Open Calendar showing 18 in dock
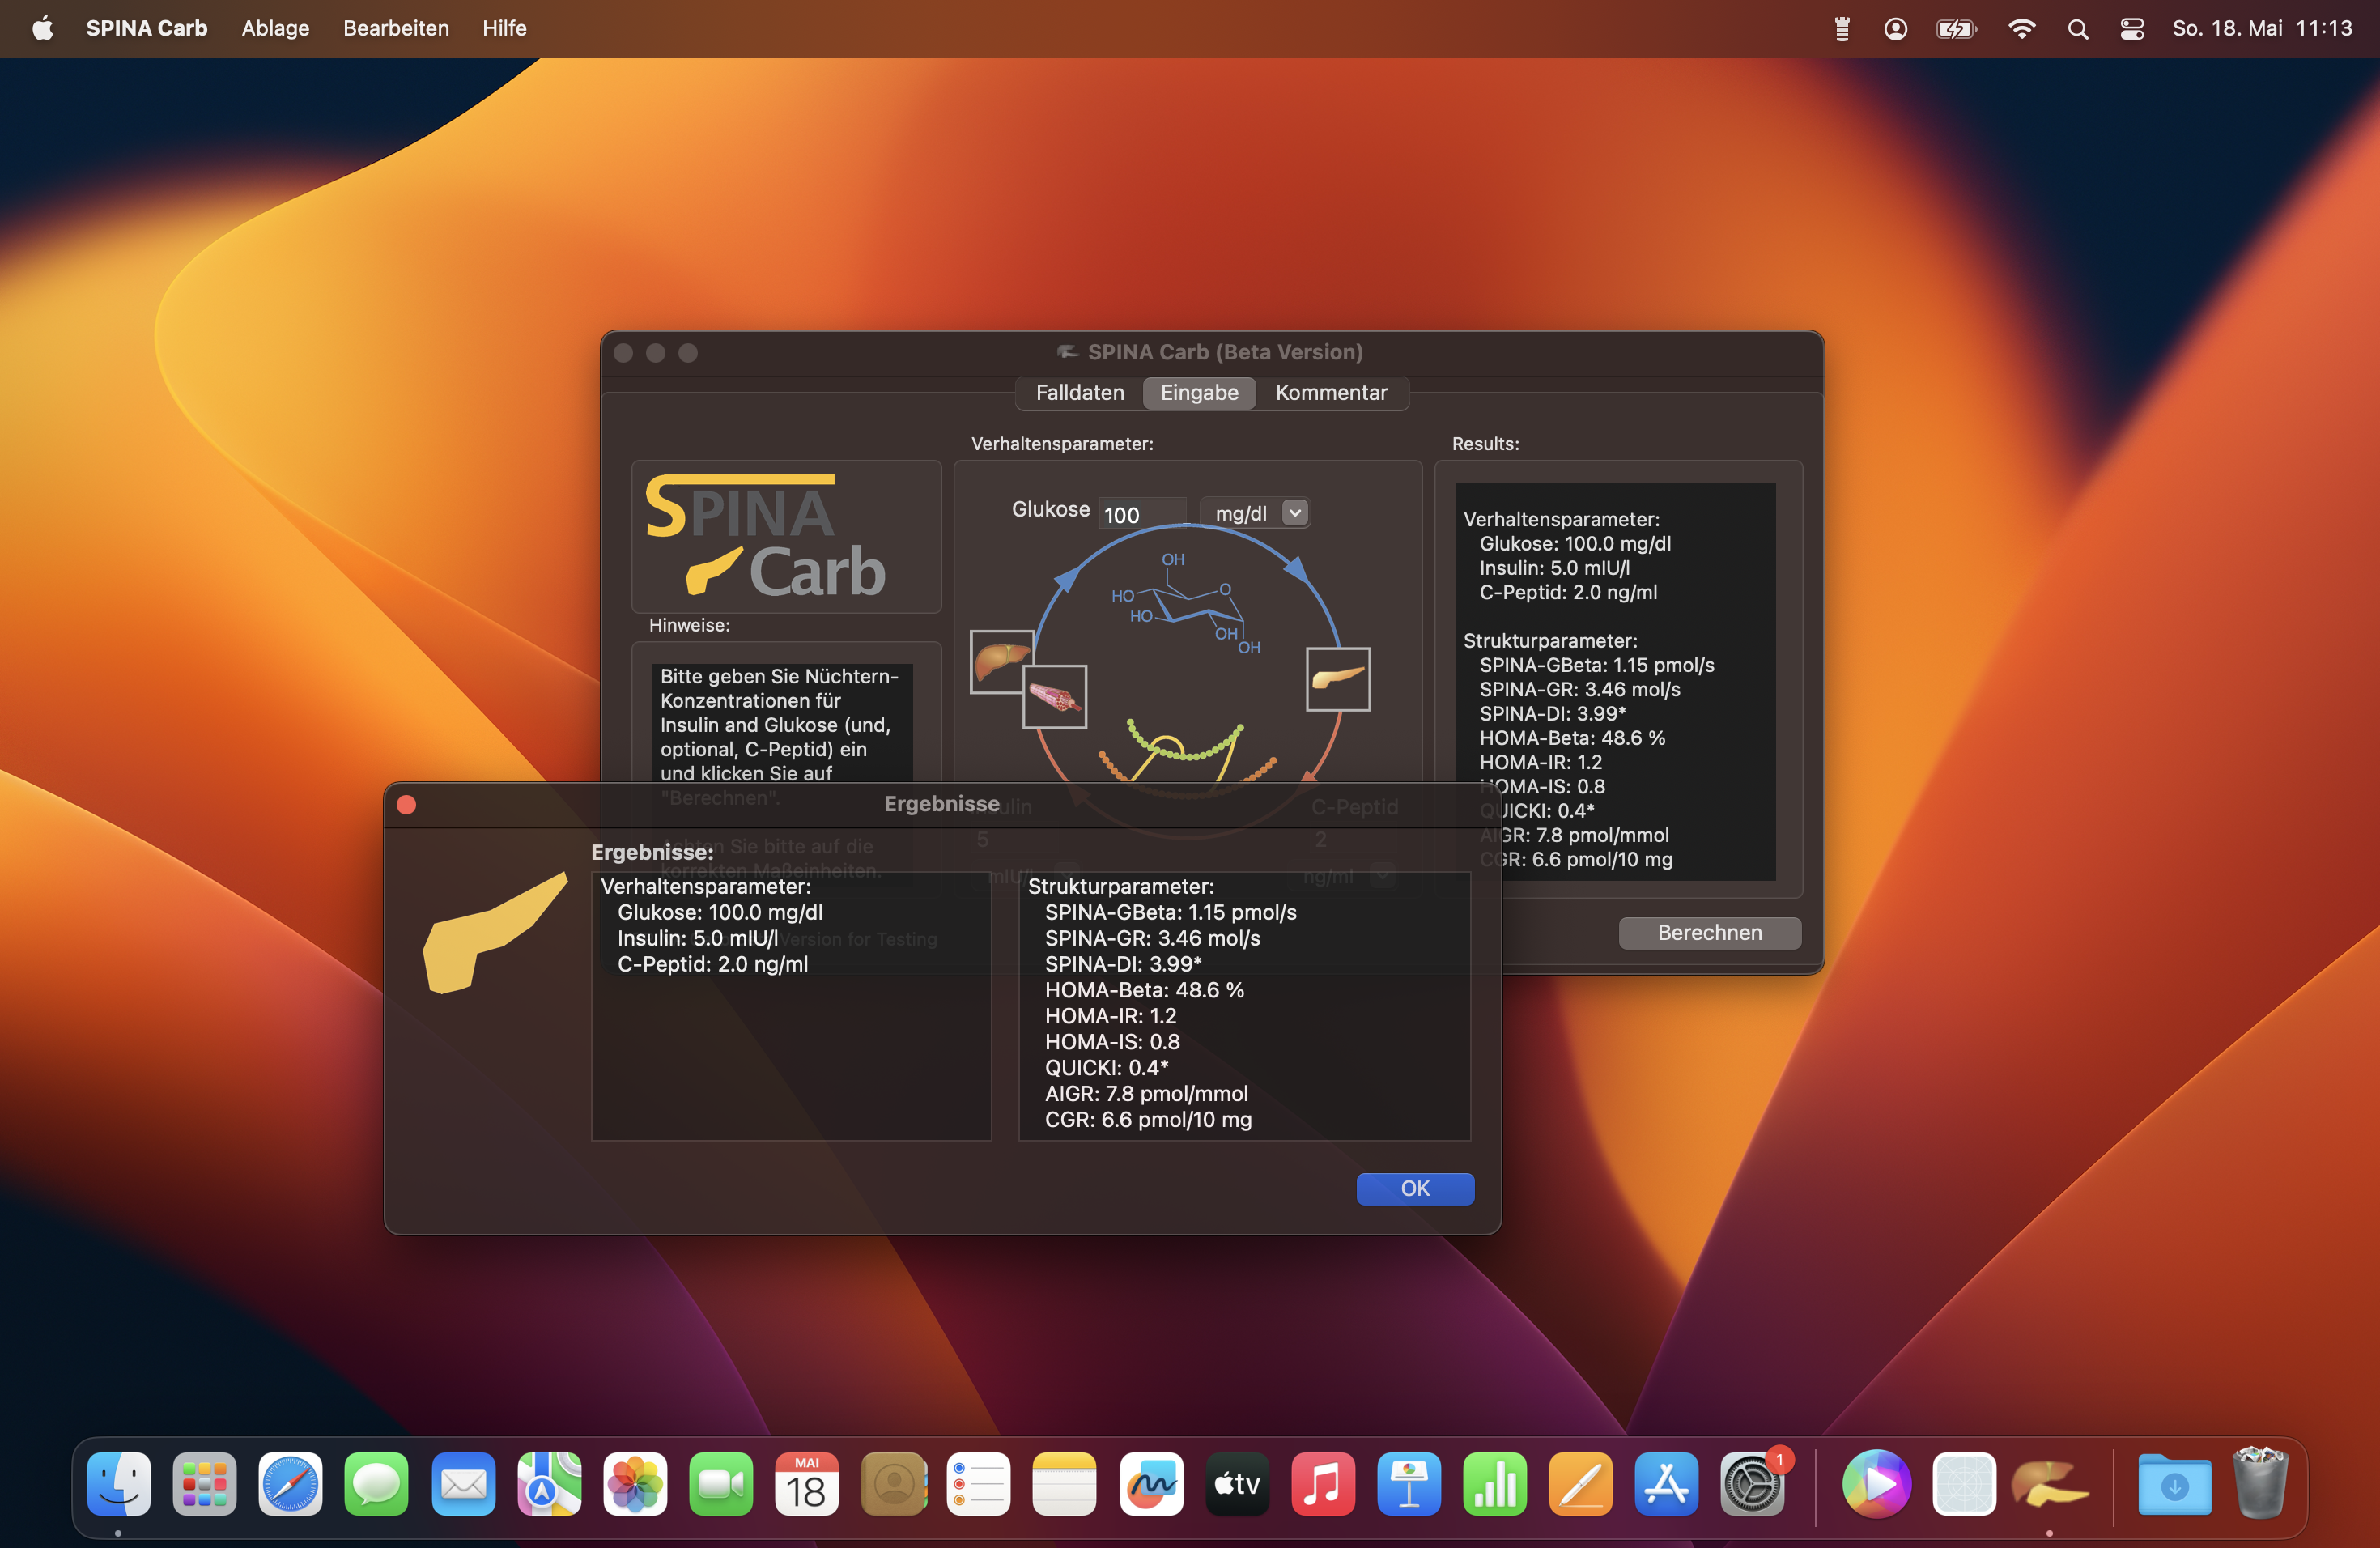The height and width of the screenshot is (1548, 2380). 807,1484
